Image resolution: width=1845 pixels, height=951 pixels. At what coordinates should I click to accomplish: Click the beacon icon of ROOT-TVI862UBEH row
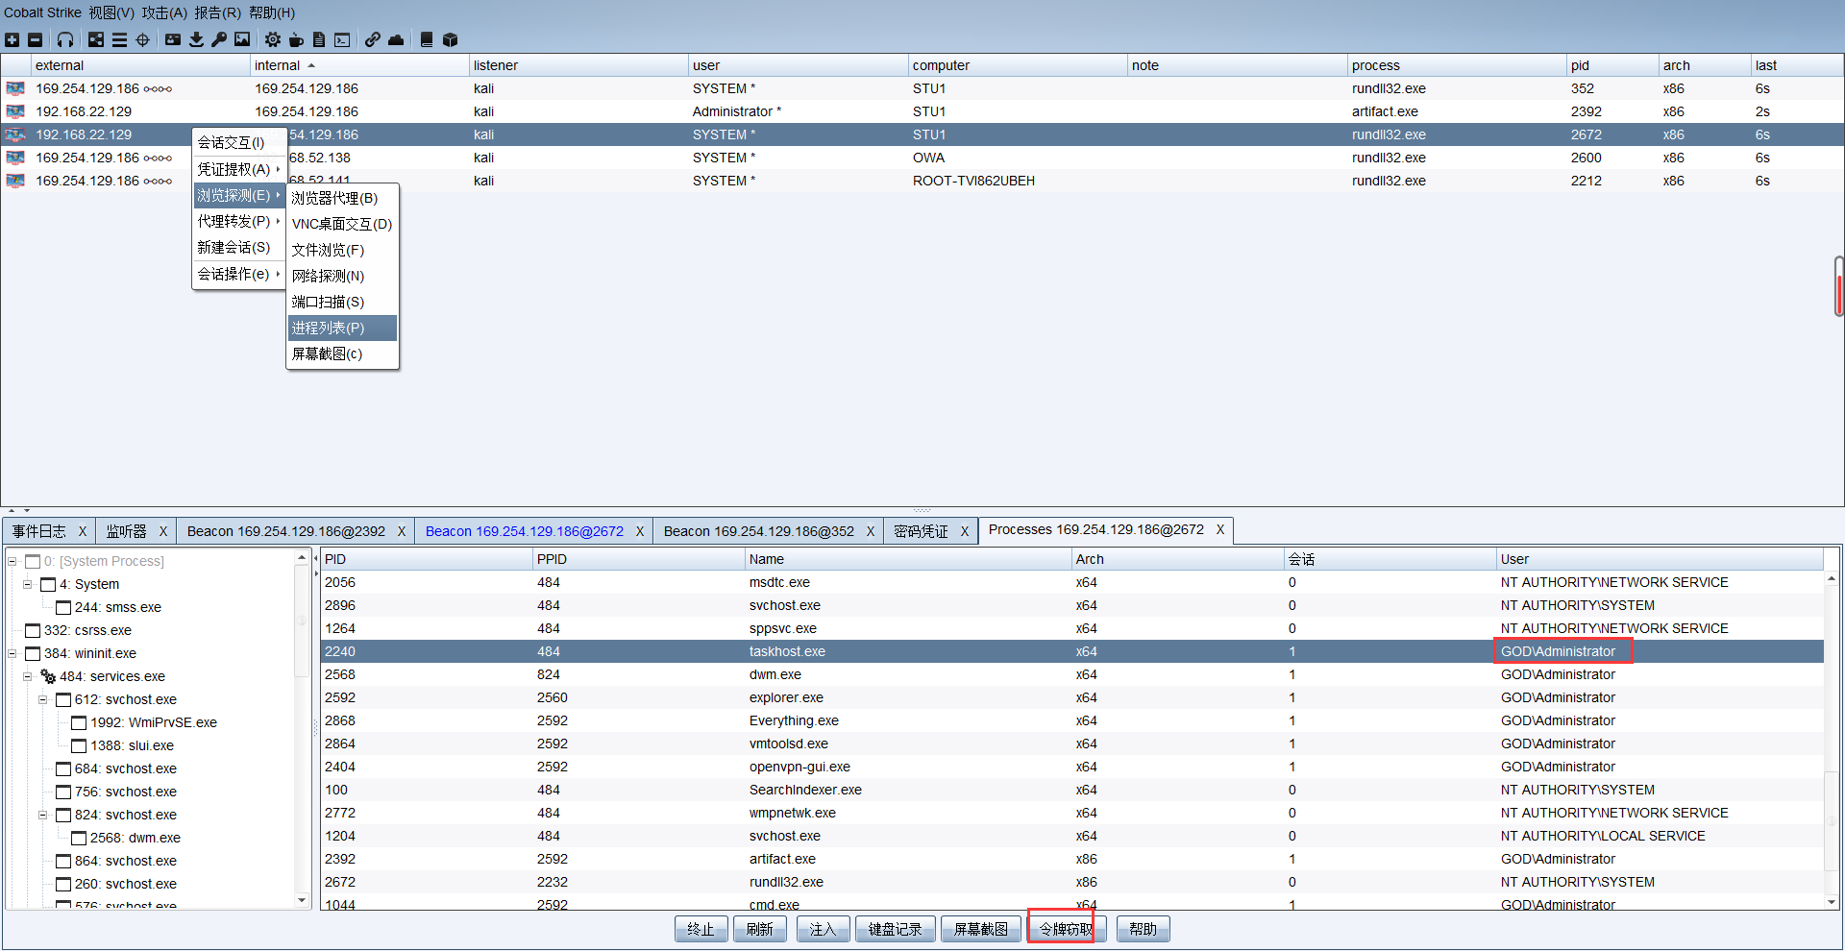point(15,181)
